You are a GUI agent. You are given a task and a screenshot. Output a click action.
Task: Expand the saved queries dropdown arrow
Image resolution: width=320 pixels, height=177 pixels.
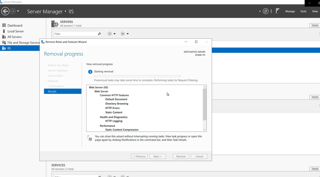pos(127,34)
